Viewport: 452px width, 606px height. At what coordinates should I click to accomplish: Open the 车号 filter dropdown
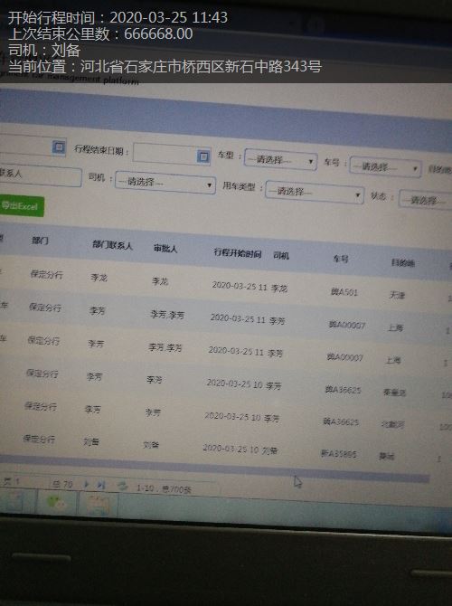coord(385,167)
